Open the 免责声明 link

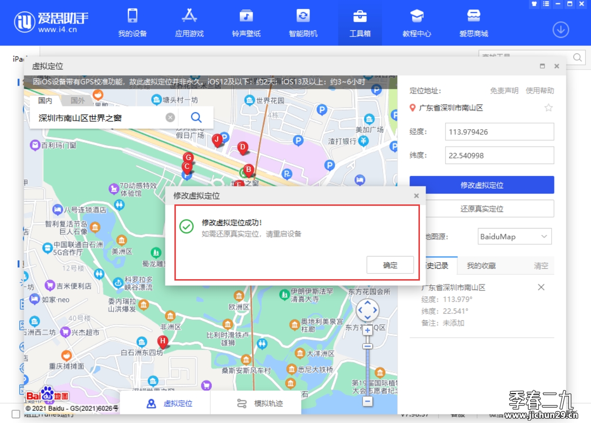point(504,91)
